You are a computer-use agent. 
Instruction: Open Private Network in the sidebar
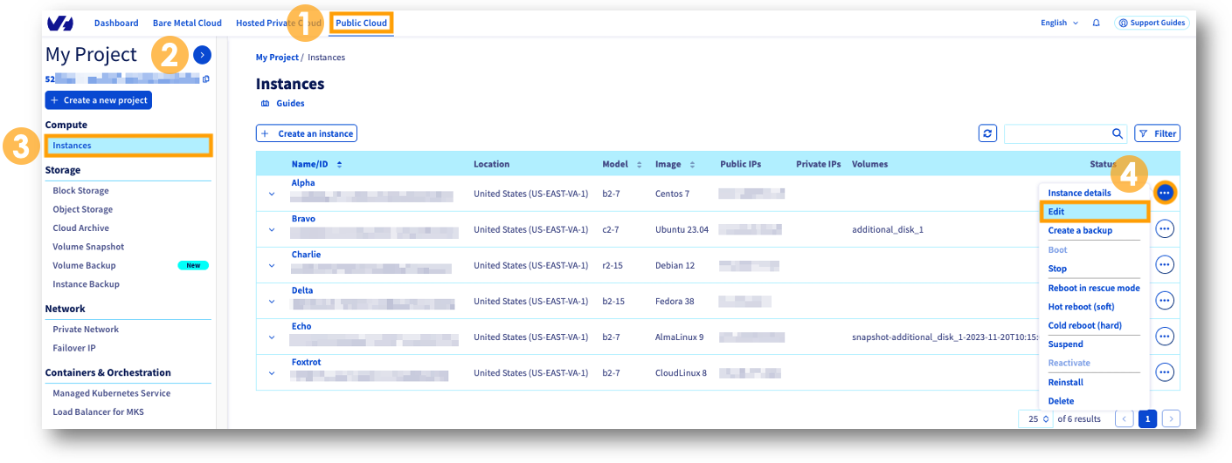[86, 329]
